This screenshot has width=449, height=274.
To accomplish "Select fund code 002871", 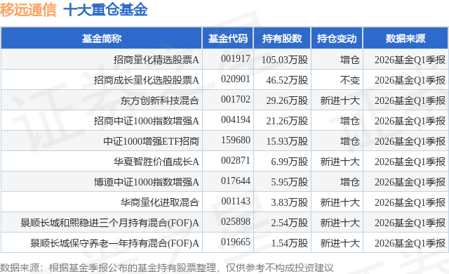I will [236, 161].
